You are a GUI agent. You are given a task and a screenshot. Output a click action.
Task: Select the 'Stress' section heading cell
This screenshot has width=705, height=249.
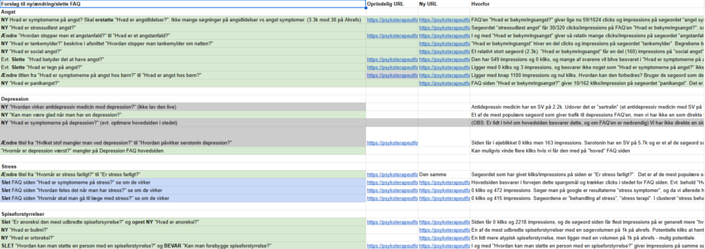[x=183, y=166]
